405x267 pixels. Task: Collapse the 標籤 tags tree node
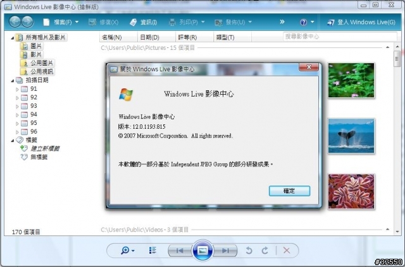[x=13, y=141]
